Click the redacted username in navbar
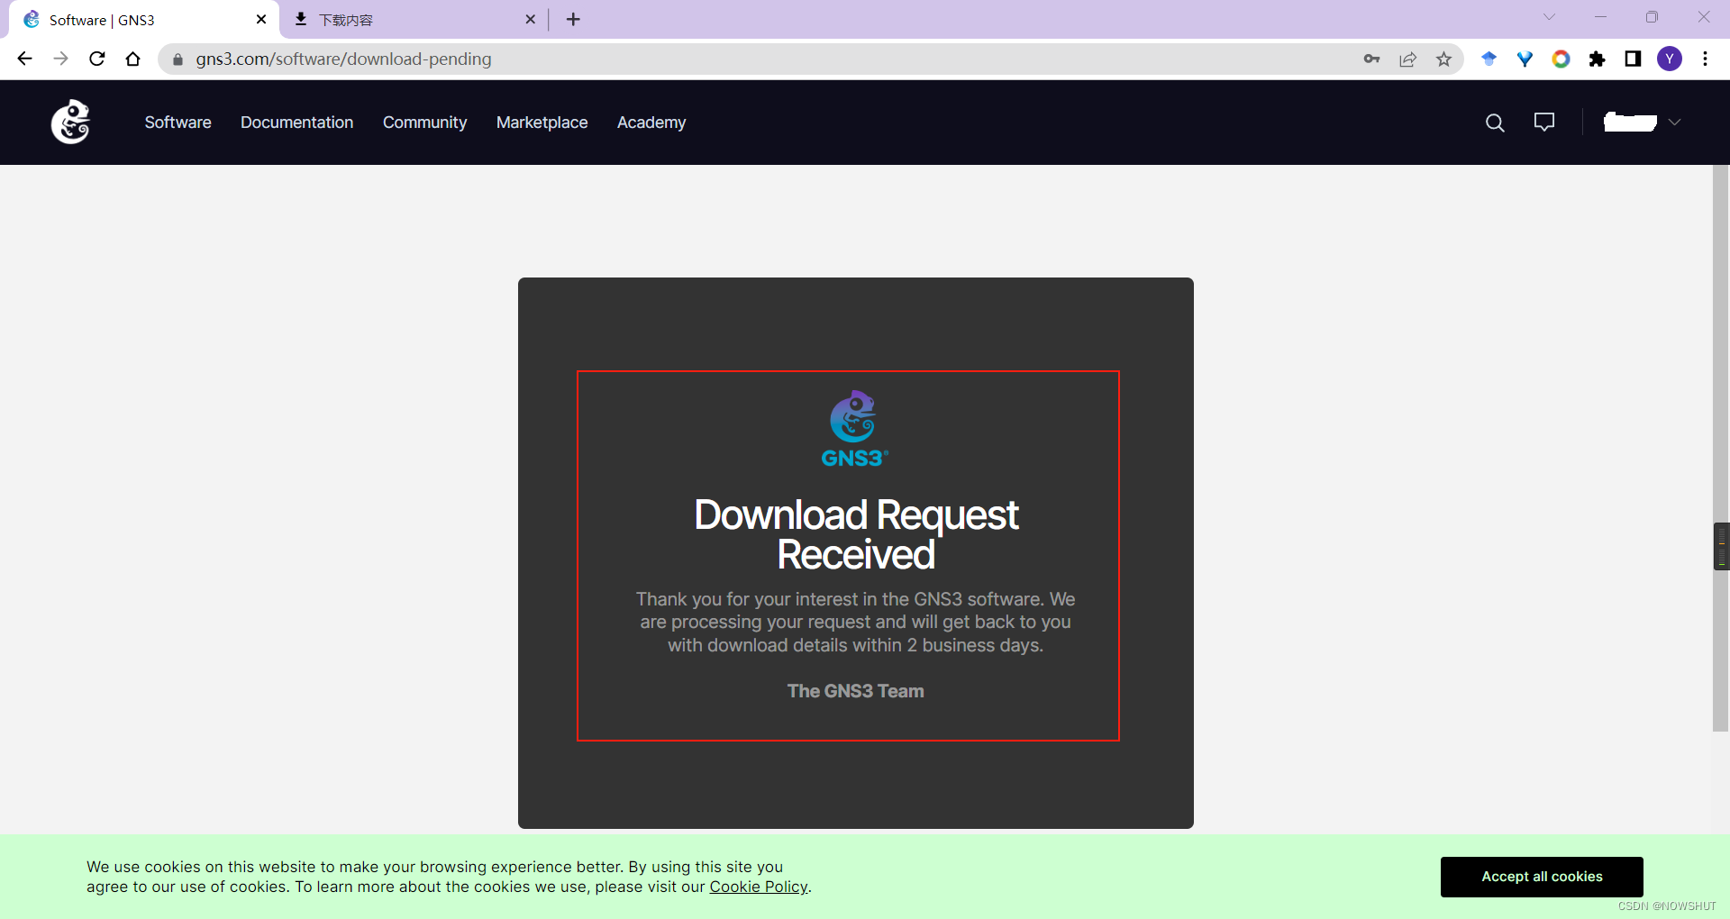The height and width of the screenshot is (919, 1730). click(x=1630, y=122)
